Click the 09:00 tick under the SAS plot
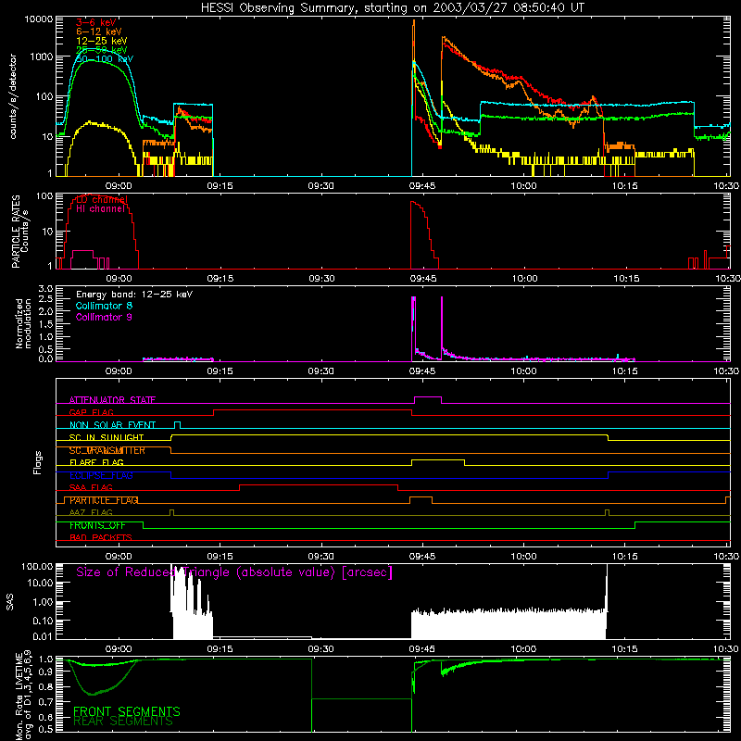Screen dimensions: 741x741 point(119,649)
